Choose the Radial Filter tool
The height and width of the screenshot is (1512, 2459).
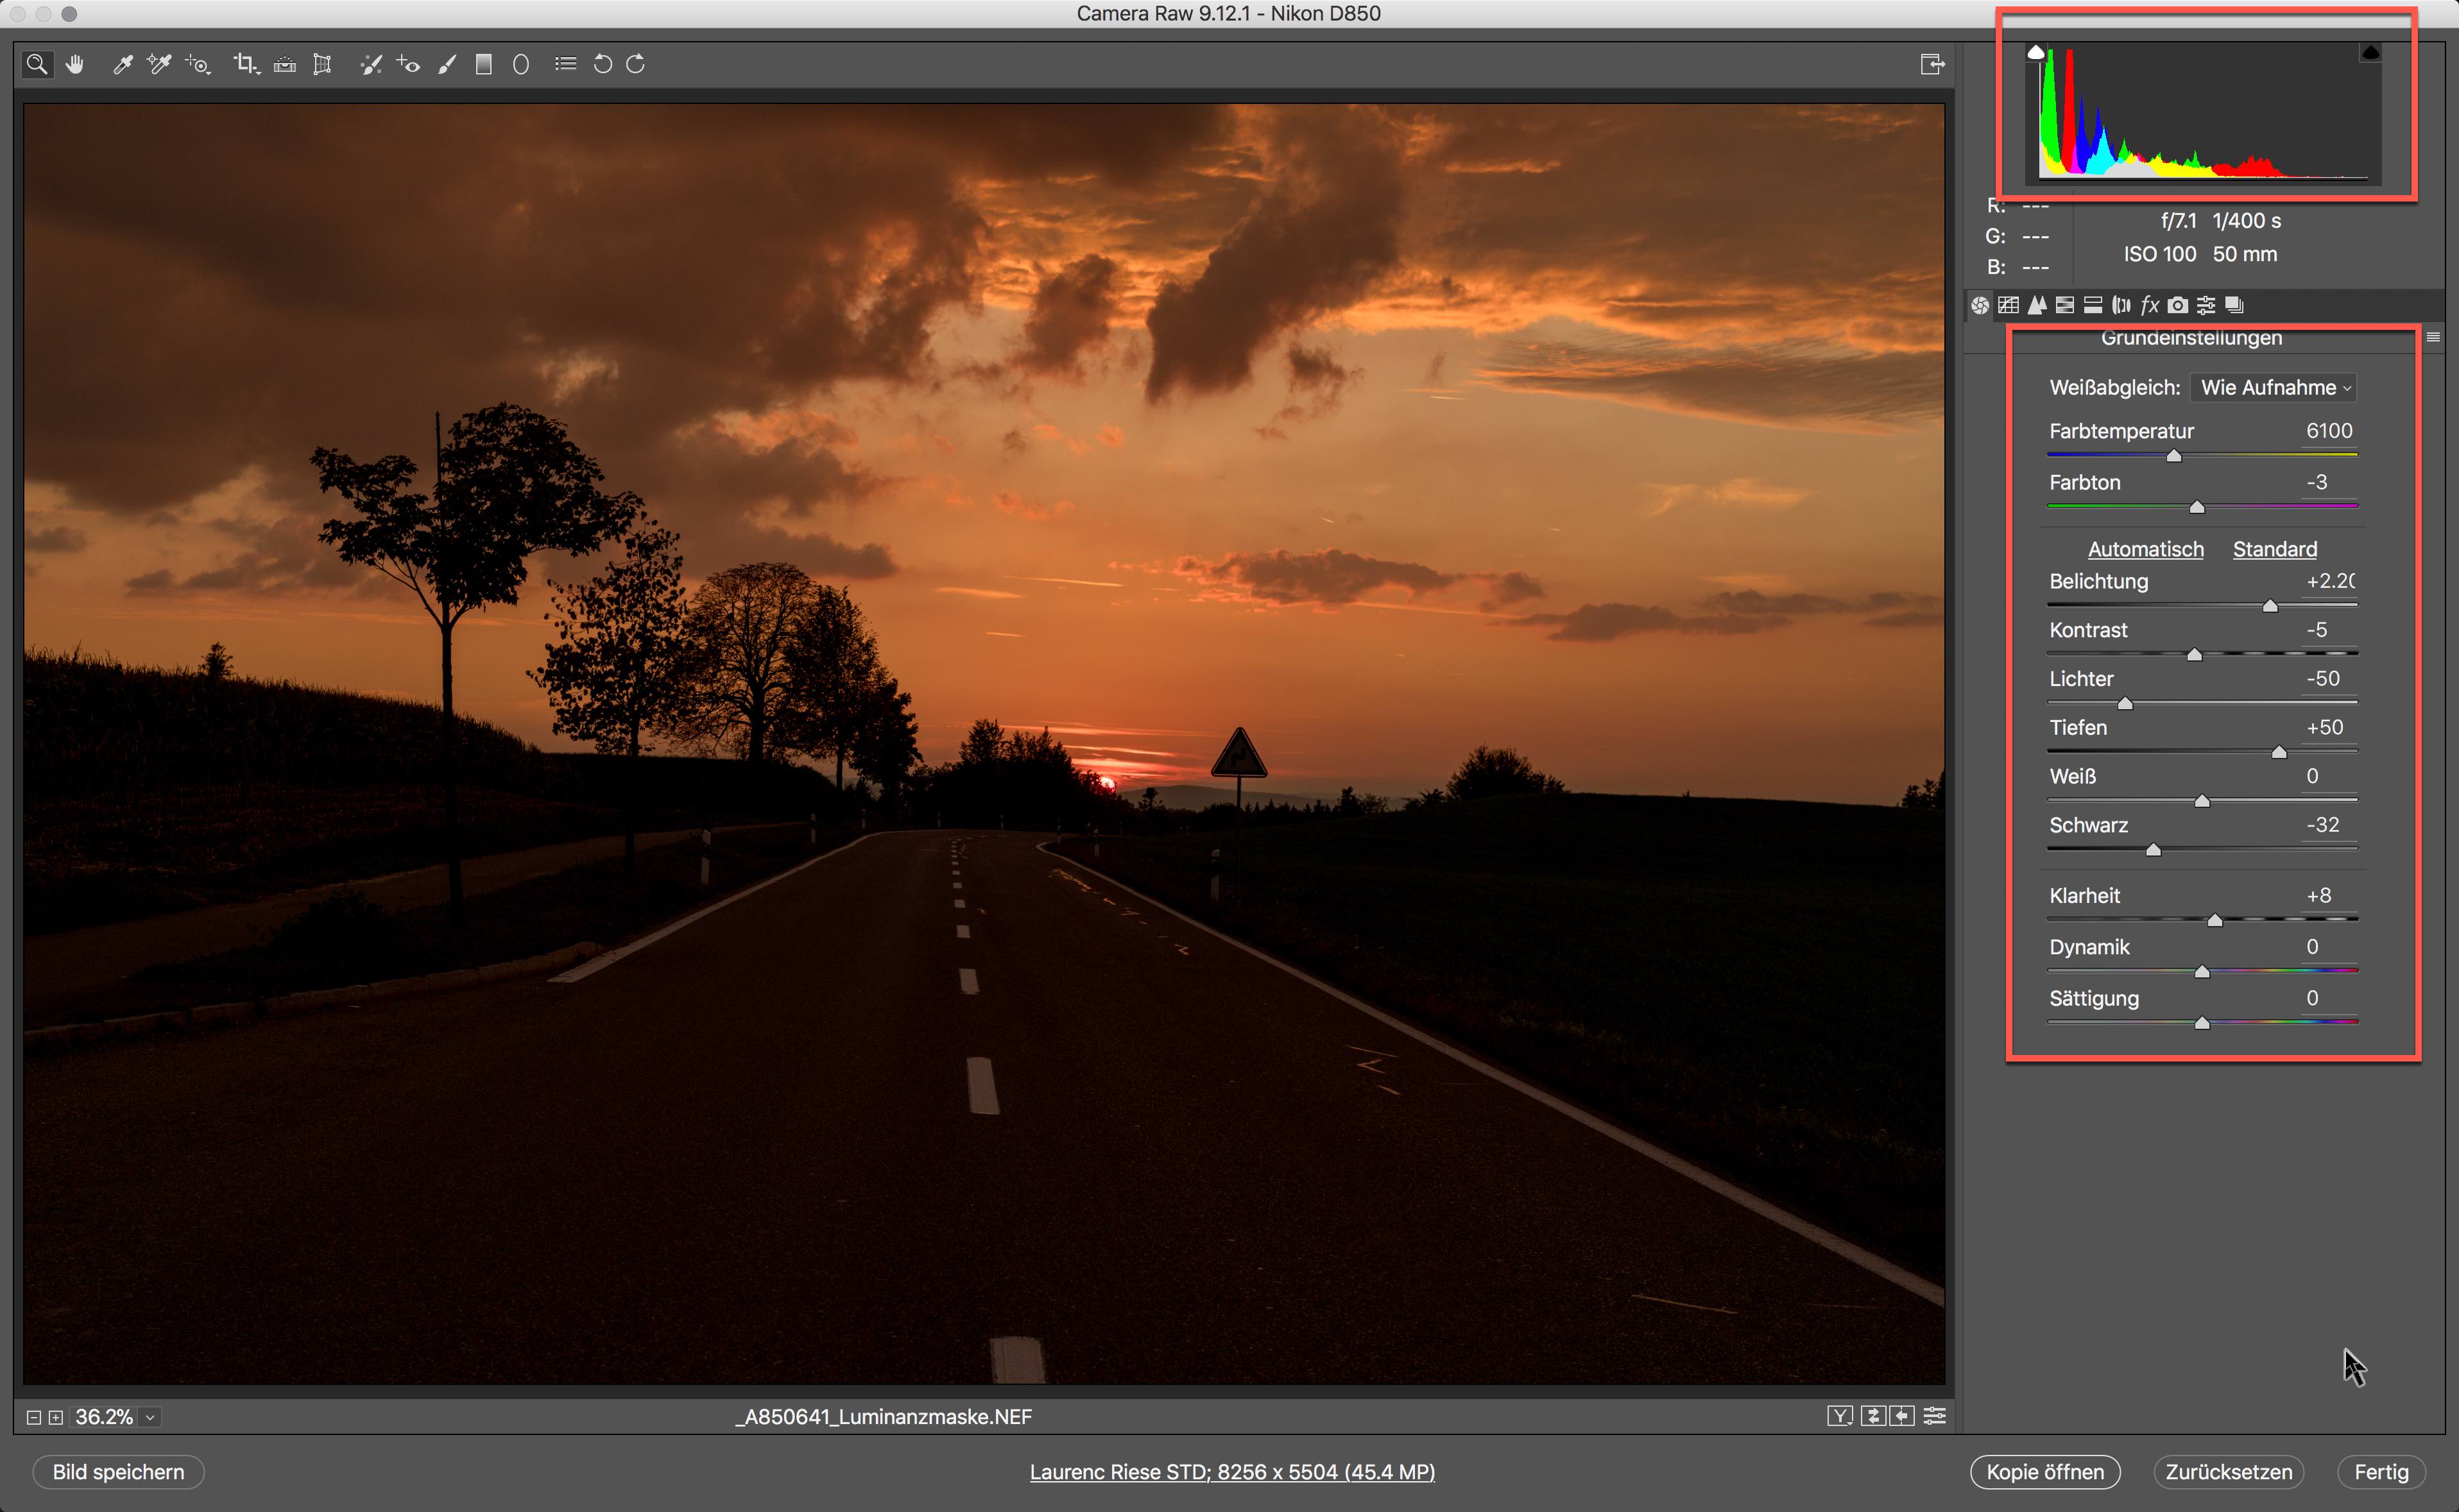[521, 65]
